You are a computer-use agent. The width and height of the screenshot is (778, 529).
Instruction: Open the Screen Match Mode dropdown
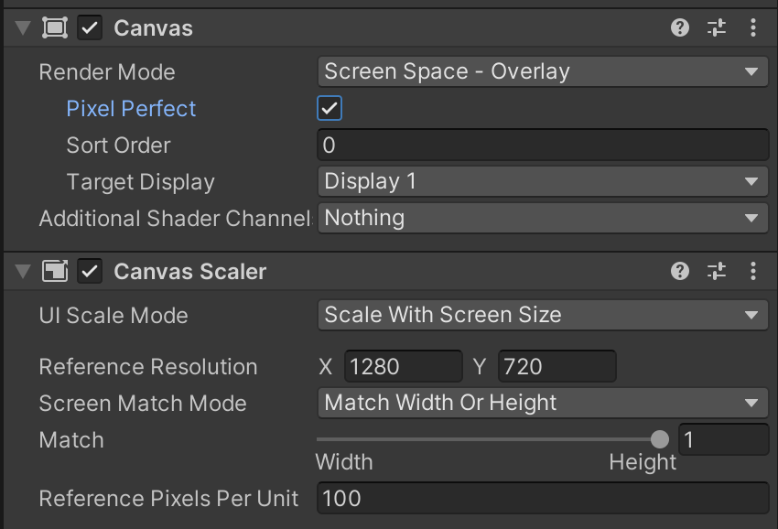point(542,403)
